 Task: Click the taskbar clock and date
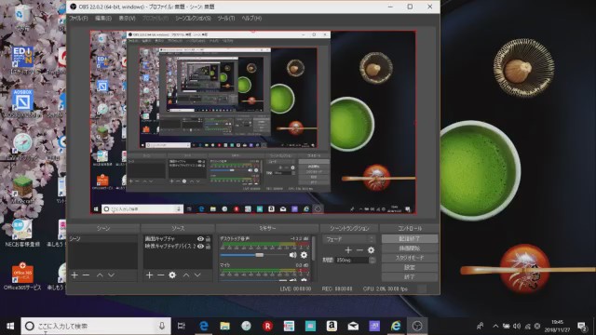tap(557, 326)
